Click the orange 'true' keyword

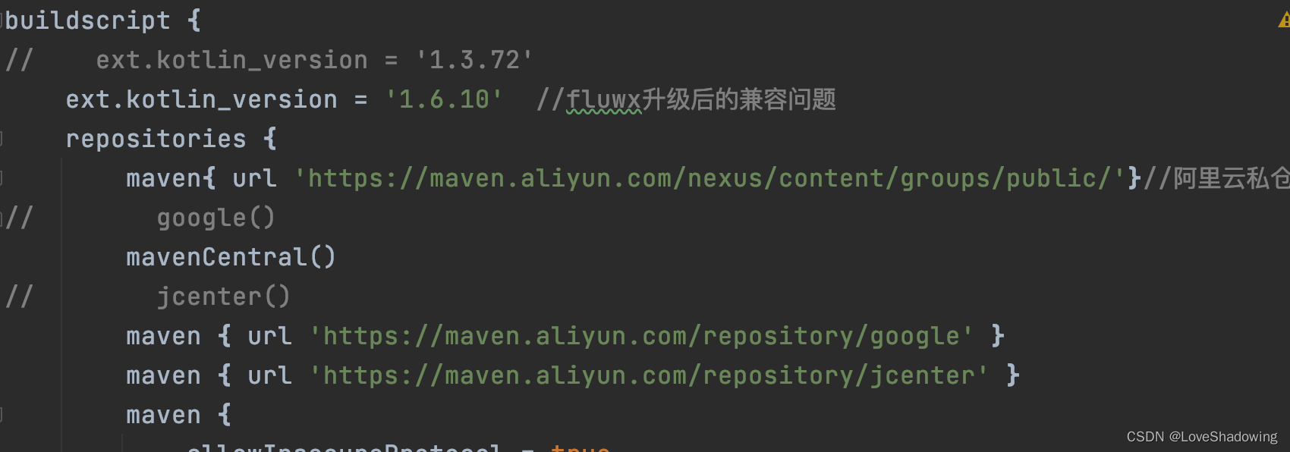(x=580, y=447)
